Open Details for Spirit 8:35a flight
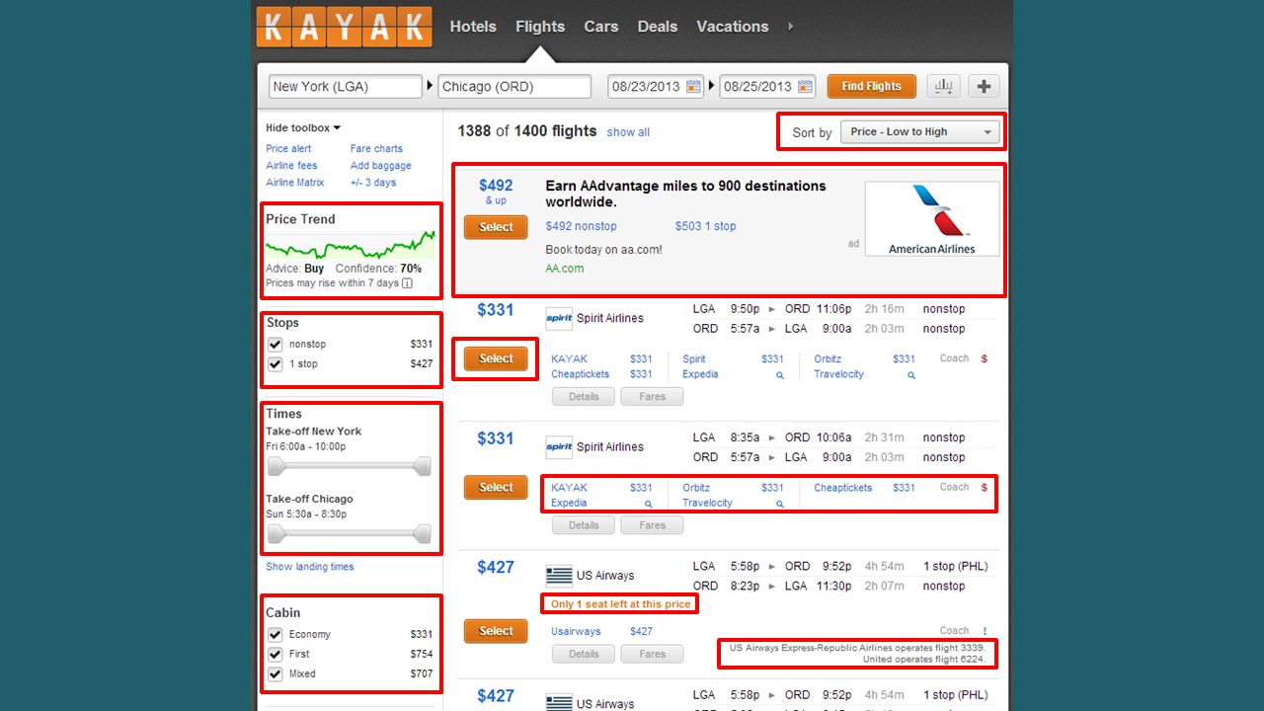1264x711 pixels. click(x=584, y=525)
